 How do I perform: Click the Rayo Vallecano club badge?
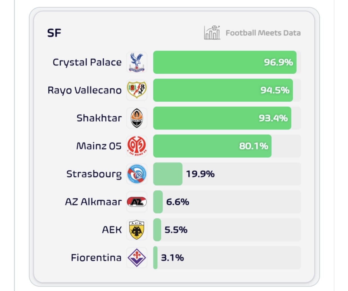pos(137,90)
